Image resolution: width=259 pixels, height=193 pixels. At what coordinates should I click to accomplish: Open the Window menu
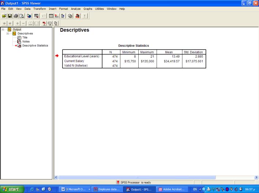click(112, 9)
